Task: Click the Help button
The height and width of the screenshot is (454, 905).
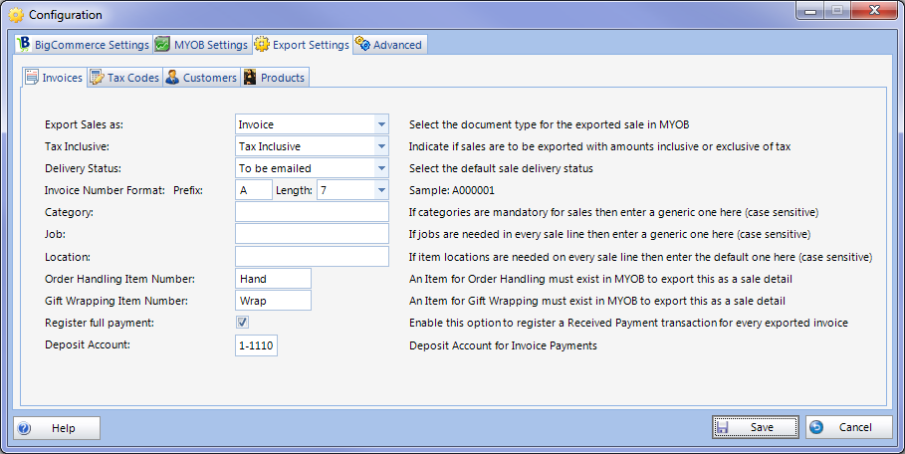Action: (57, 428)
